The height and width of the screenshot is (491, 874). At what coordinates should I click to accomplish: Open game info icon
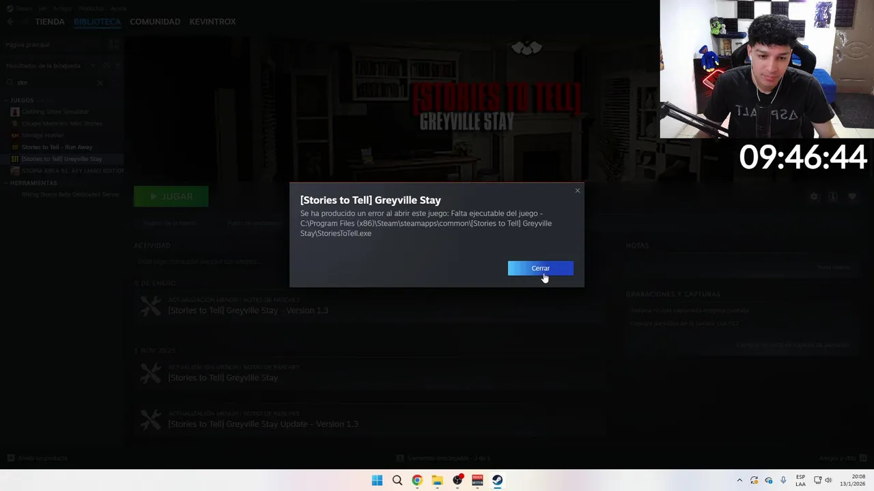tap(833, 196)
